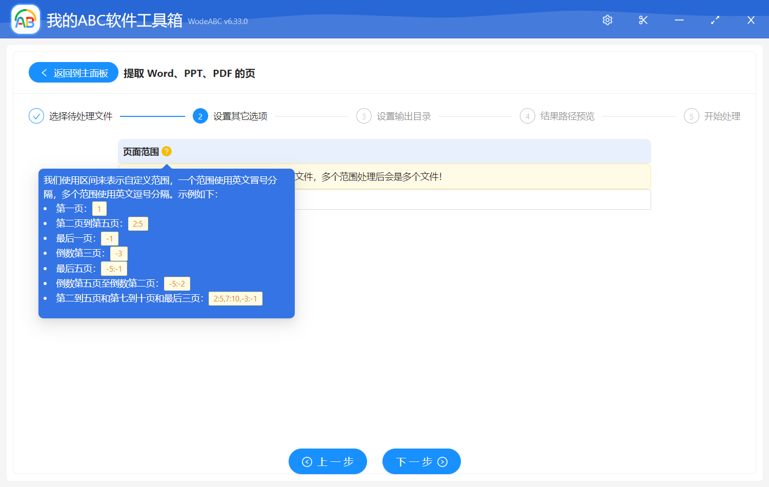Viewport: 769px width, 487px height.
Task: Click the 返回到主面板 button
Action: pyautogui.click(x=73, y=72)
